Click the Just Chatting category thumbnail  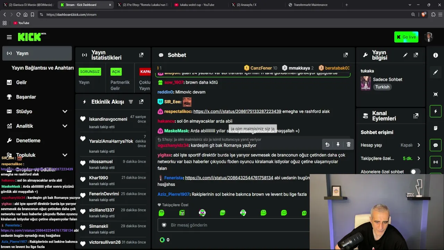pyautogui.click(x=366, y=83)
